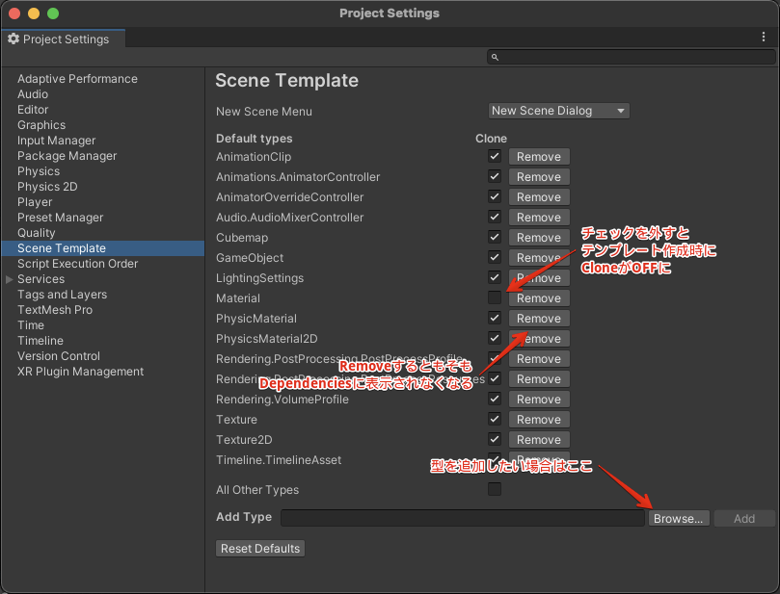Open the three-dot overflow menu

765,36
